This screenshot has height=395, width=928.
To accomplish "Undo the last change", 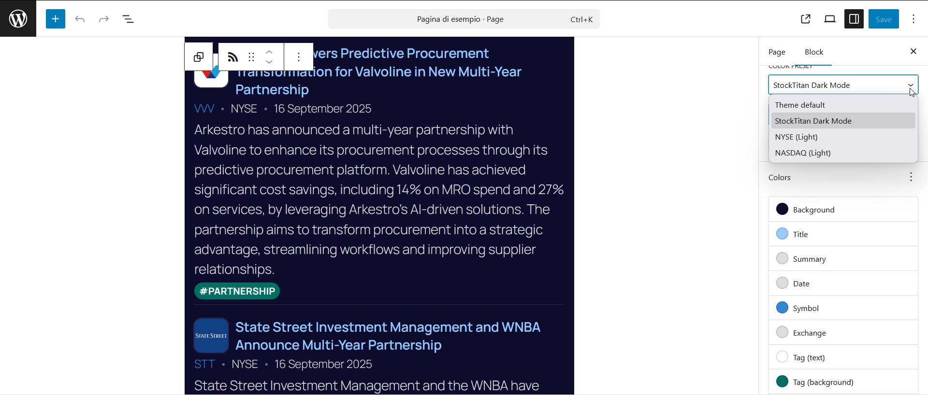I will [80, 19].
